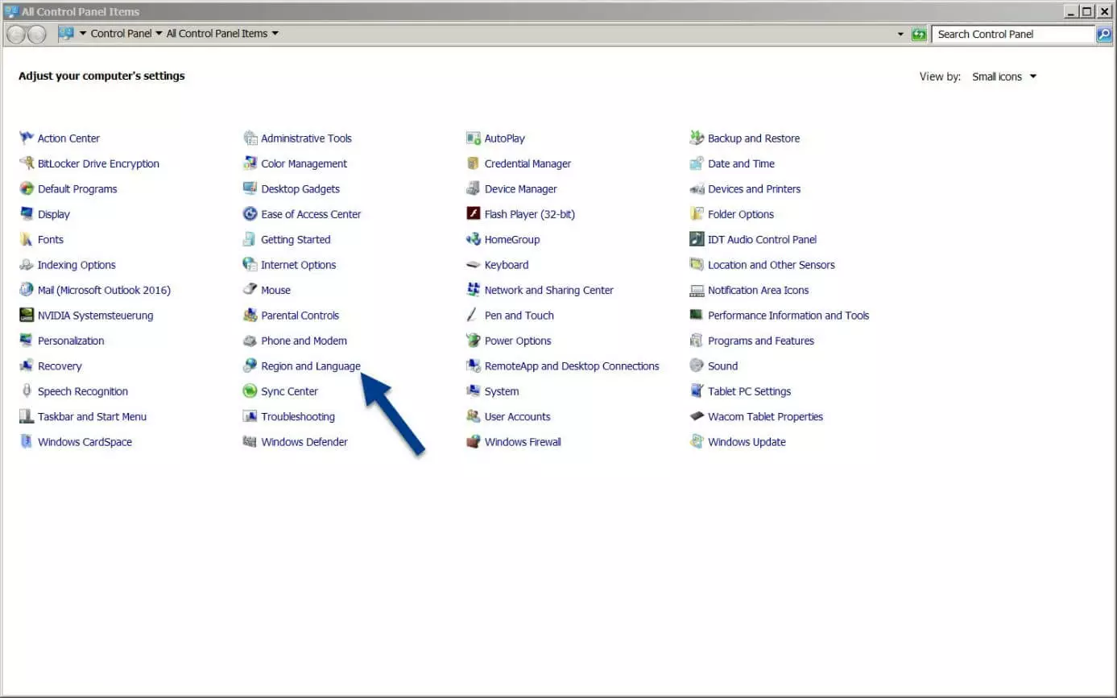The height and width of the screenshot is (698, 1117).
Task: Expand the All Control Panel Items breadcrumb arrow
Action: click(x=275, y=34)
